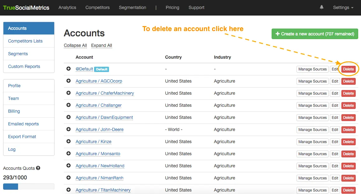Expand the Agriculture / AGCOcorp row
Screen dimensions: 361x194
click(69, 81)
